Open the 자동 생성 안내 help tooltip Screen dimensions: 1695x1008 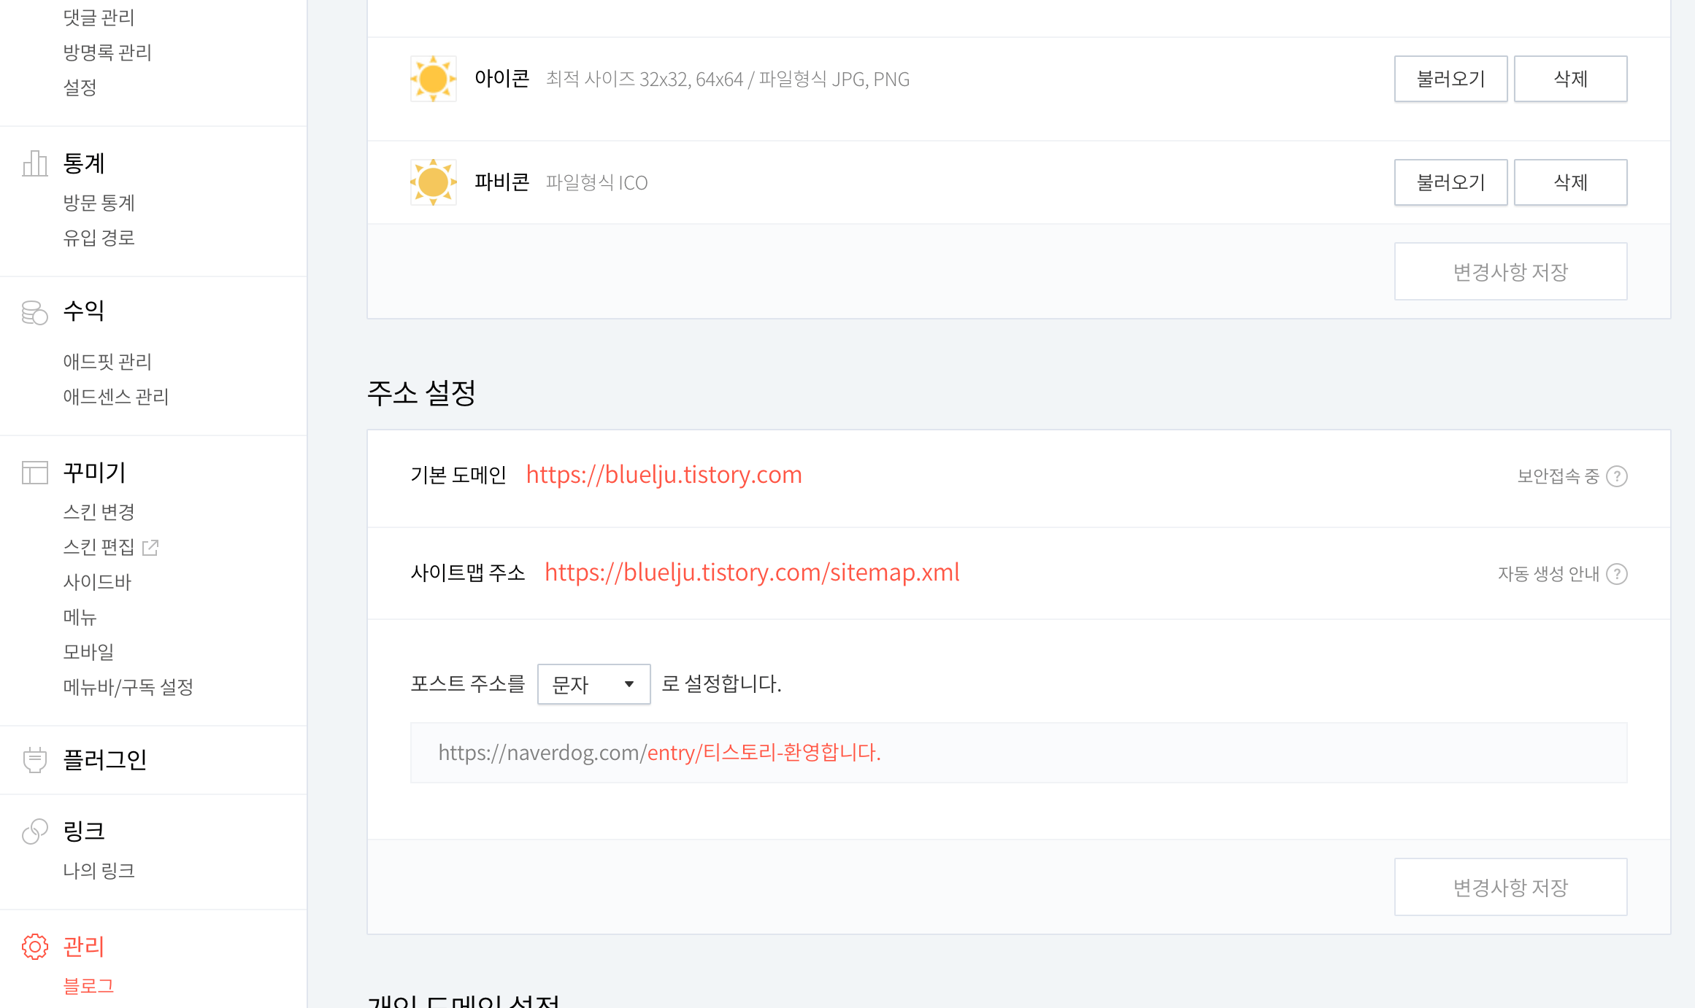pos(1618,574)
